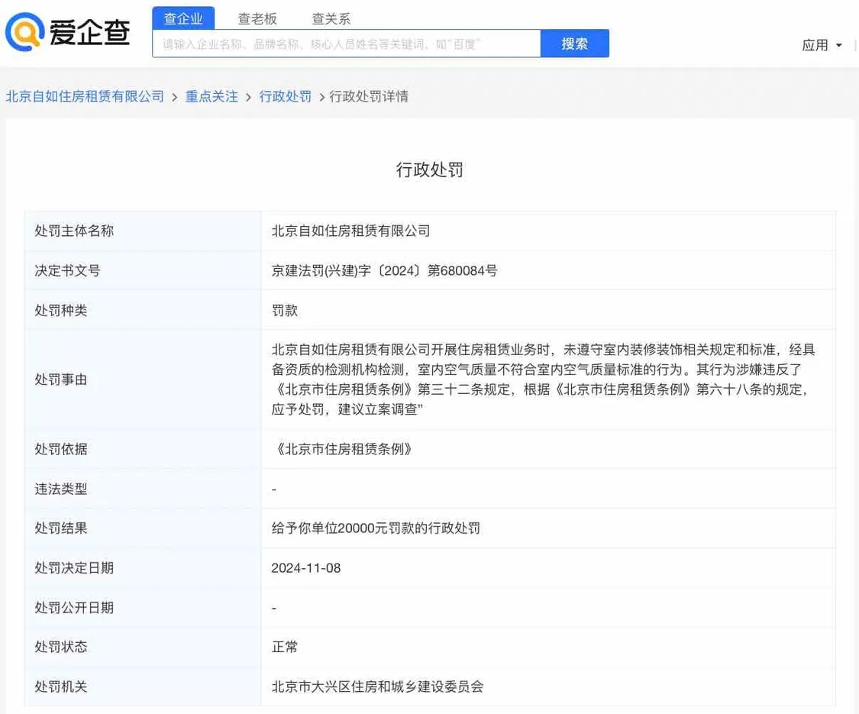
Task: Select the 处罚机关 label
Action: [61, 687]
